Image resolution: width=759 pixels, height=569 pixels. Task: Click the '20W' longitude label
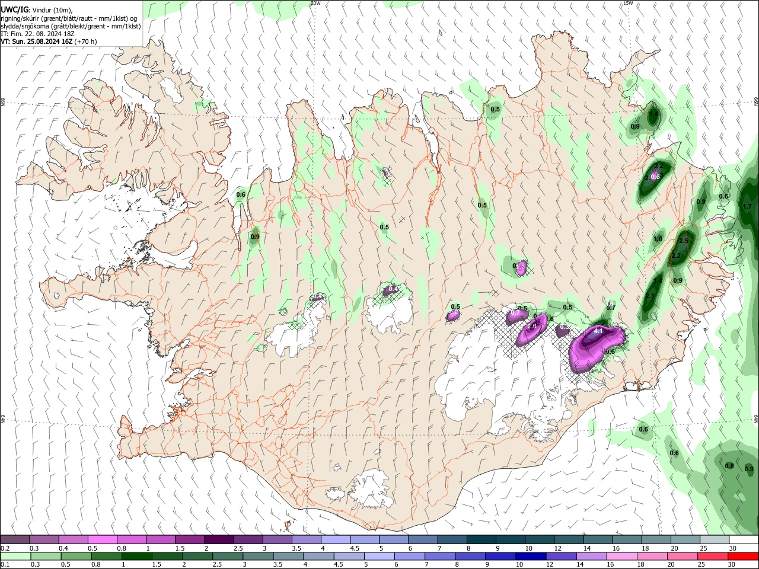[315, 3]
